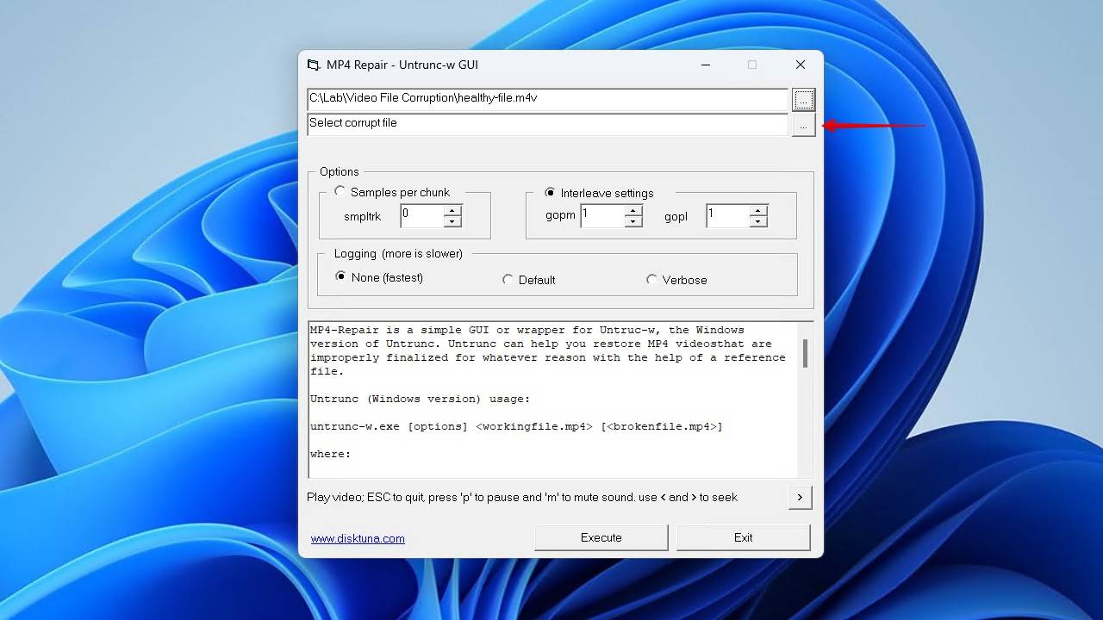The height and width of the screenshot is (620, 1103).
Task: Click the gopm number field
Action: (603, 216)
